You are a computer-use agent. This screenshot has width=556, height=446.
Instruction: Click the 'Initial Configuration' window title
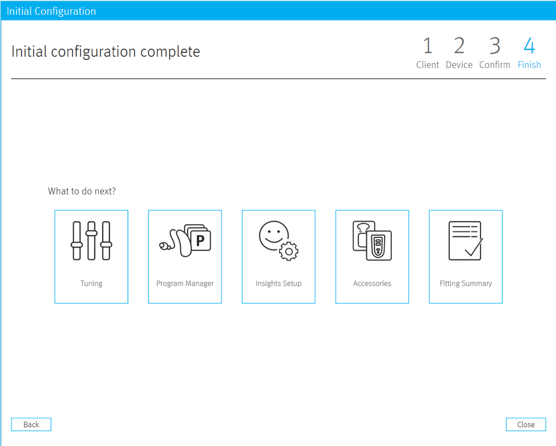[51, 12]
